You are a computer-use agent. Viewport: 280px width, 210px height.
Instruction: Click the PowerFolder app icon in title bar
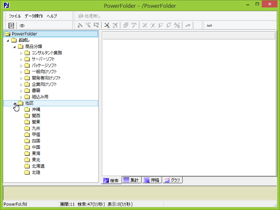click(6, 5)
